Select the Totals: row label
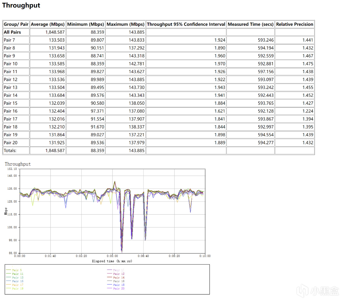Viewport: 349px width, 305px height. [10, 151]
